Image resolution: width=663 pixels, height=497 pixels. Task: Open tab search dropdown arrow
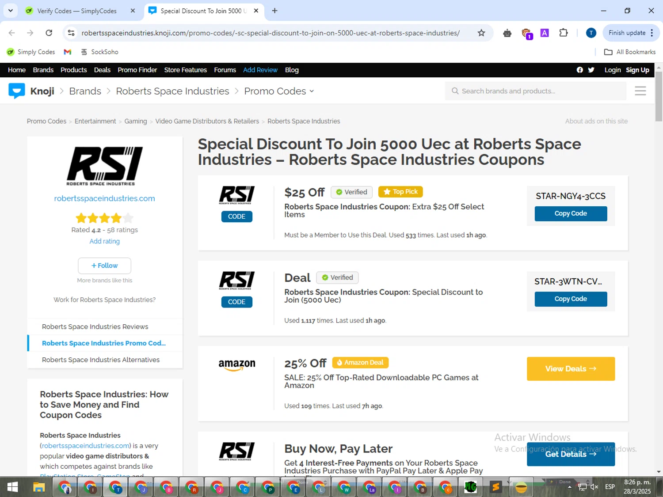[x=10, y=11]
